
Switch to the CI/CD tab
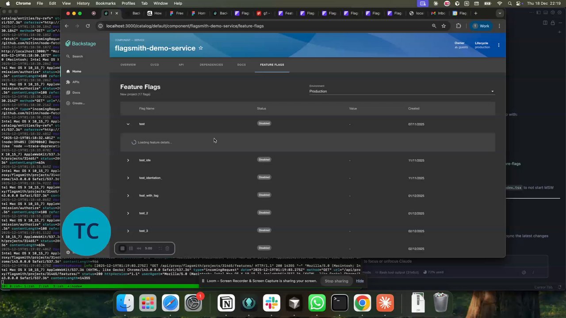[154, 65]
